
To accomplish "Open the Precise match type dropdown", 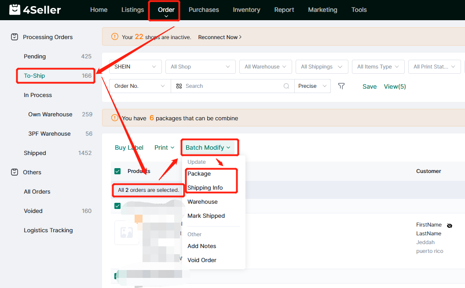I will pos(312,86).
